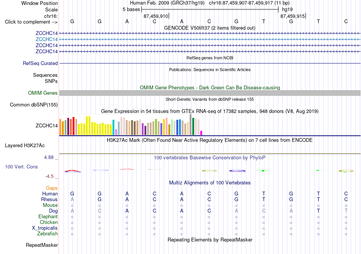The height and width of the screenshot is (254, 361).
Task: Select the Mouse alignment row label
Action: pos(50,205)
